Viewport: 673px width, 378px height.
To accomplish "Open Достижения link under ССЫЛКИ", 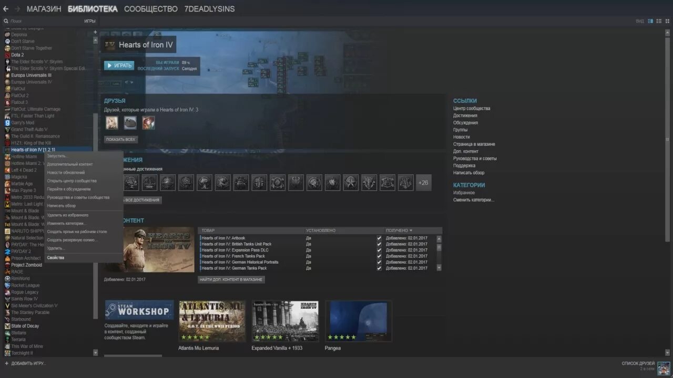I will (x=465, y=115).
